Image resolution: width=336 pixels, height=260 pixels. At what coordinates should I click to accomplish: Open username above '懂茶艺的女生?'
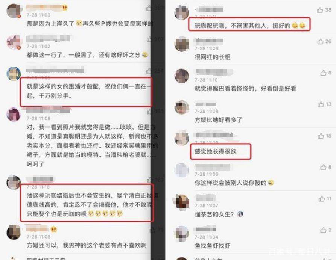[205, 198]
